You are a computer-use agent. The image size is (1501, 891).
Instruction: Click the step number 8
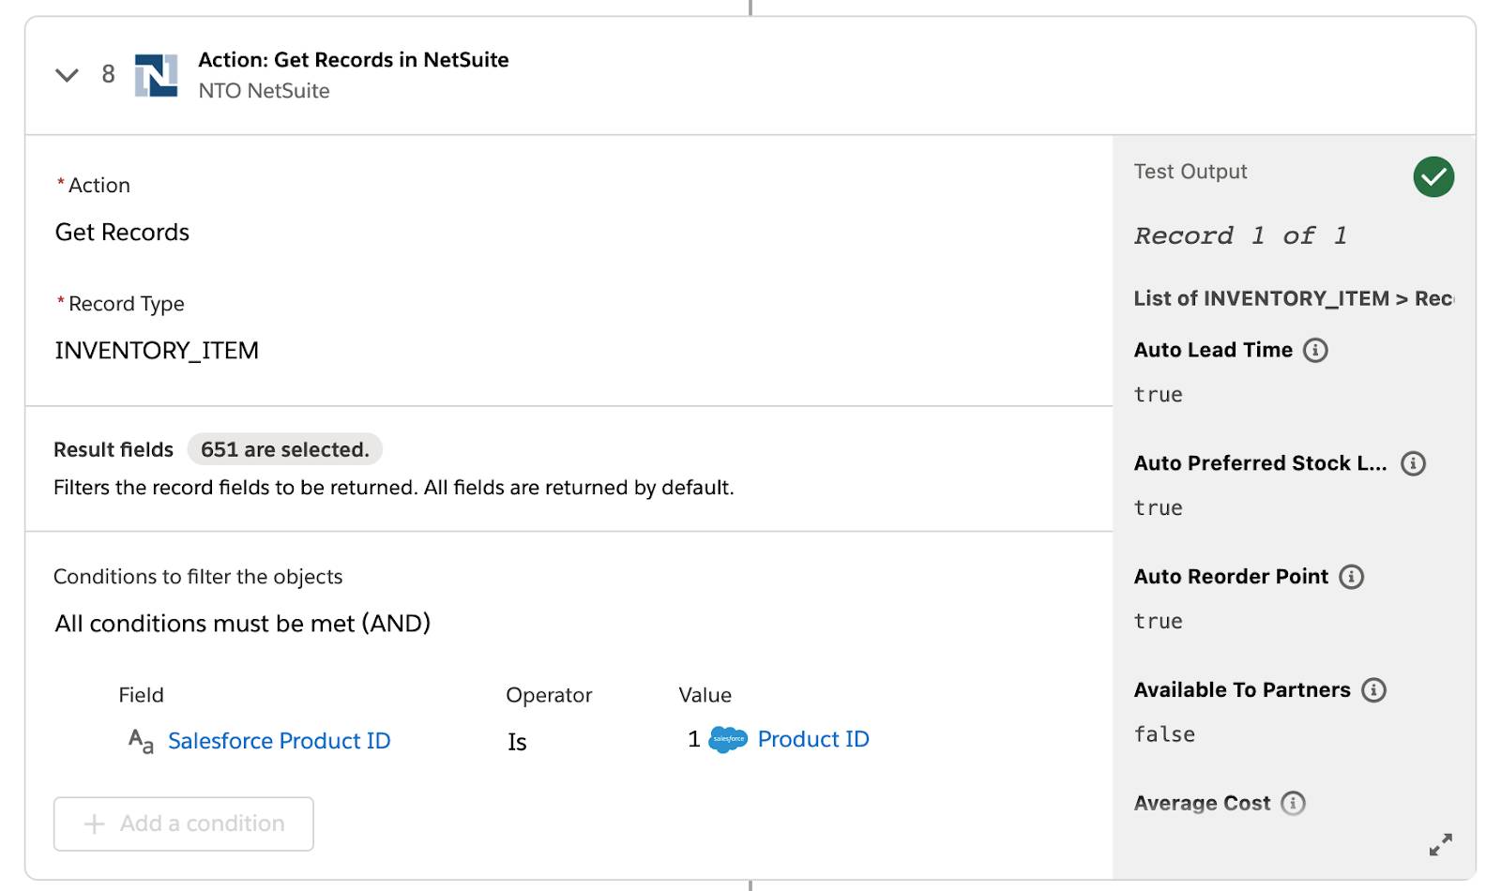pyautogui.click(x=108, y=74)
